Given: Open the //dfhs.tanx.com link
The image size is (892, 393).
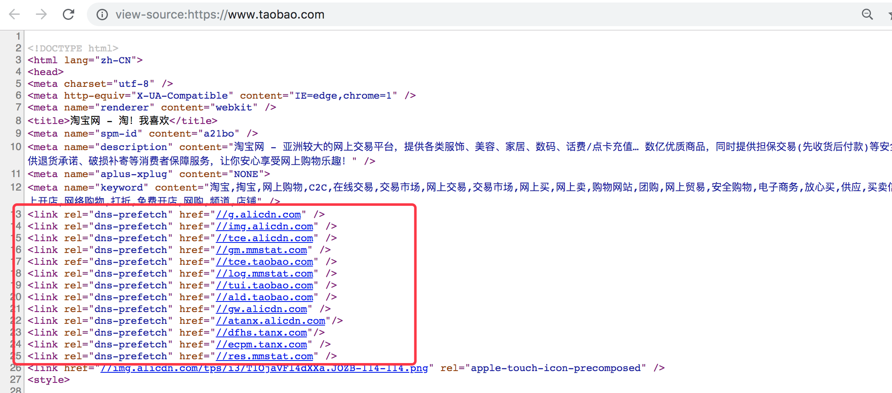Looking at the screenshot, I should point(261,333).
